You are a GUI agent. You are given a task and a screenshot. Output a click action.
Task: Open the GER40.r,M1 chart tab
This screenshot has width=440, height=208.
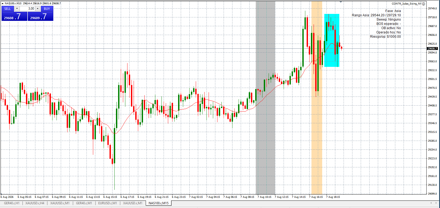coord(84,203)
